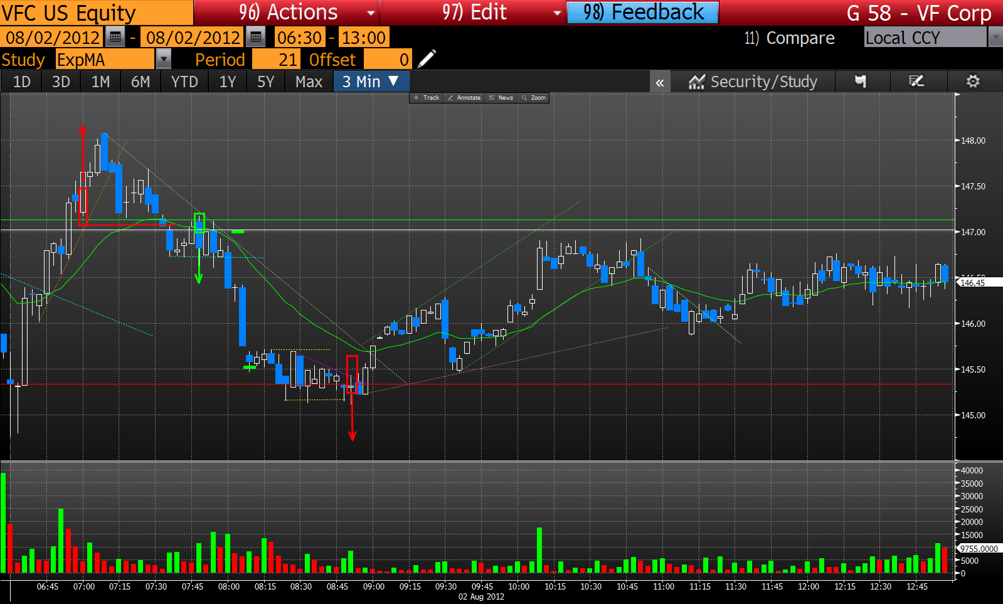Click the volume tag 9755.0000
Image resolution: width=1003 pixels, height=604 pixels.
(x=979, y=548)
